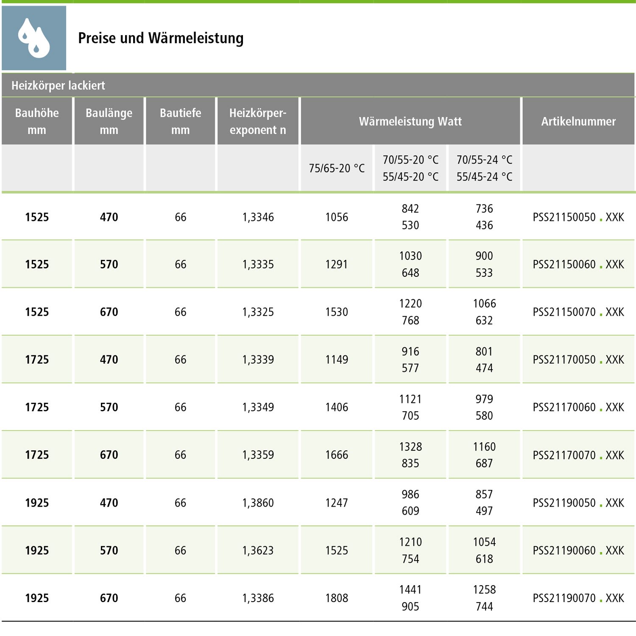This screenshot has height=636, width=636.
Task: Select the 'Bautiefe mm' column header
Action: [181, 121]
